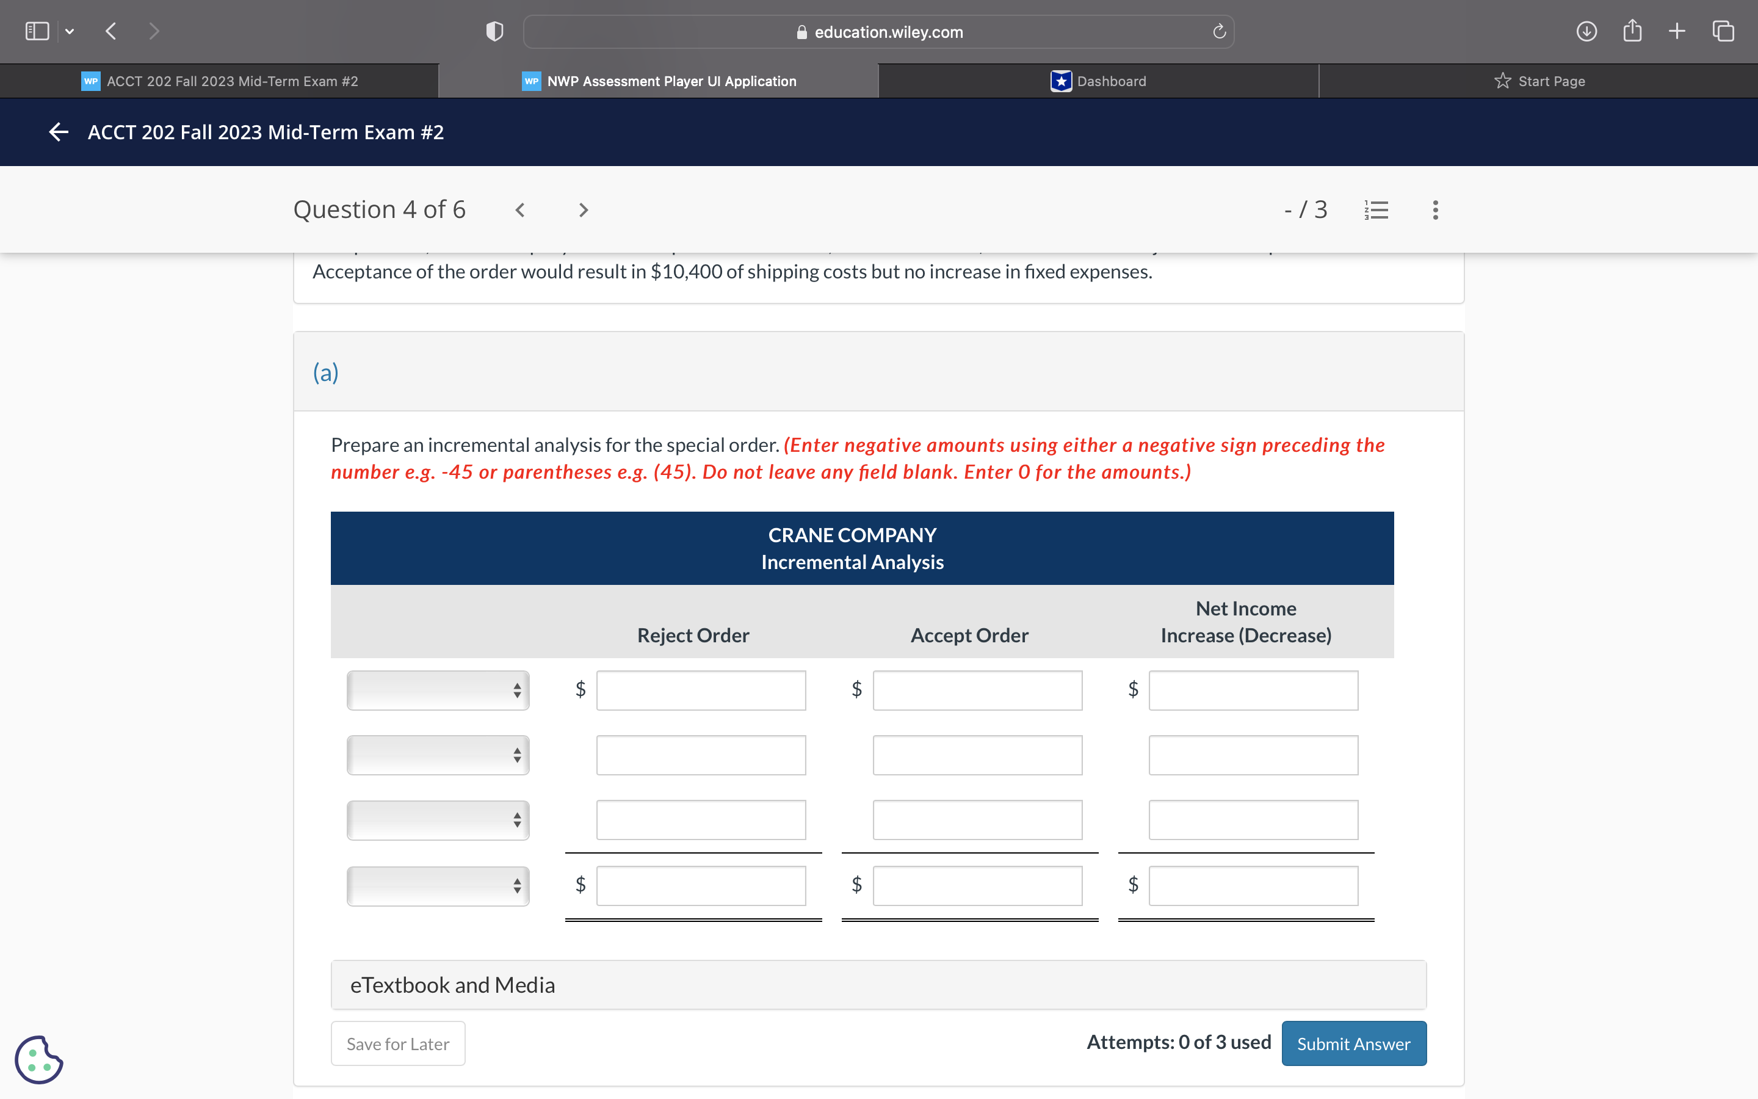This screenshot has width=1758, height=1099.
Task: Open the three-dot options menu beside question list
Action: pyautogui.click(x=1434, y=209)
